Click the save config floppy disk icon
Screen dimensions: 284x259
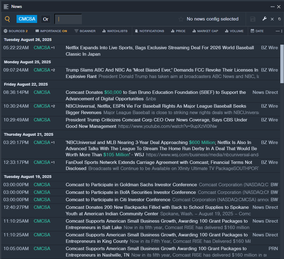point(253,19)
